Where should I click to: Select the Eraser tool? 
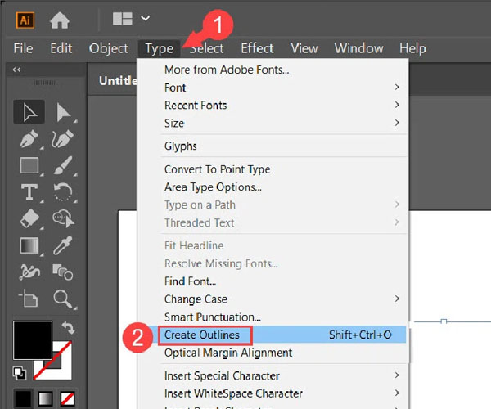pos(29,218)
